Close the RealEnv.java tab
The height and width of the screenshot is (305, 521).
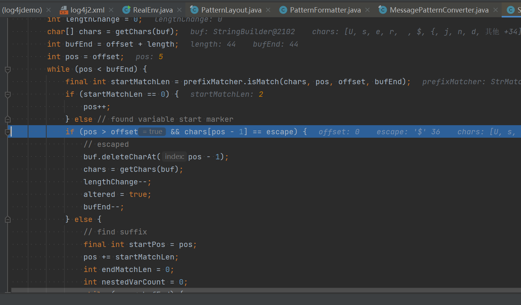(x=179, y=10)
